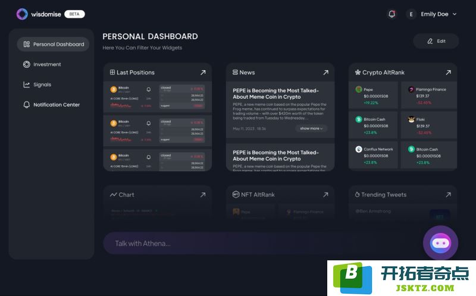Viewport: 476px width, 296px height.
Task: Open the Athena chatbot robot button
Action: point(440,243)
